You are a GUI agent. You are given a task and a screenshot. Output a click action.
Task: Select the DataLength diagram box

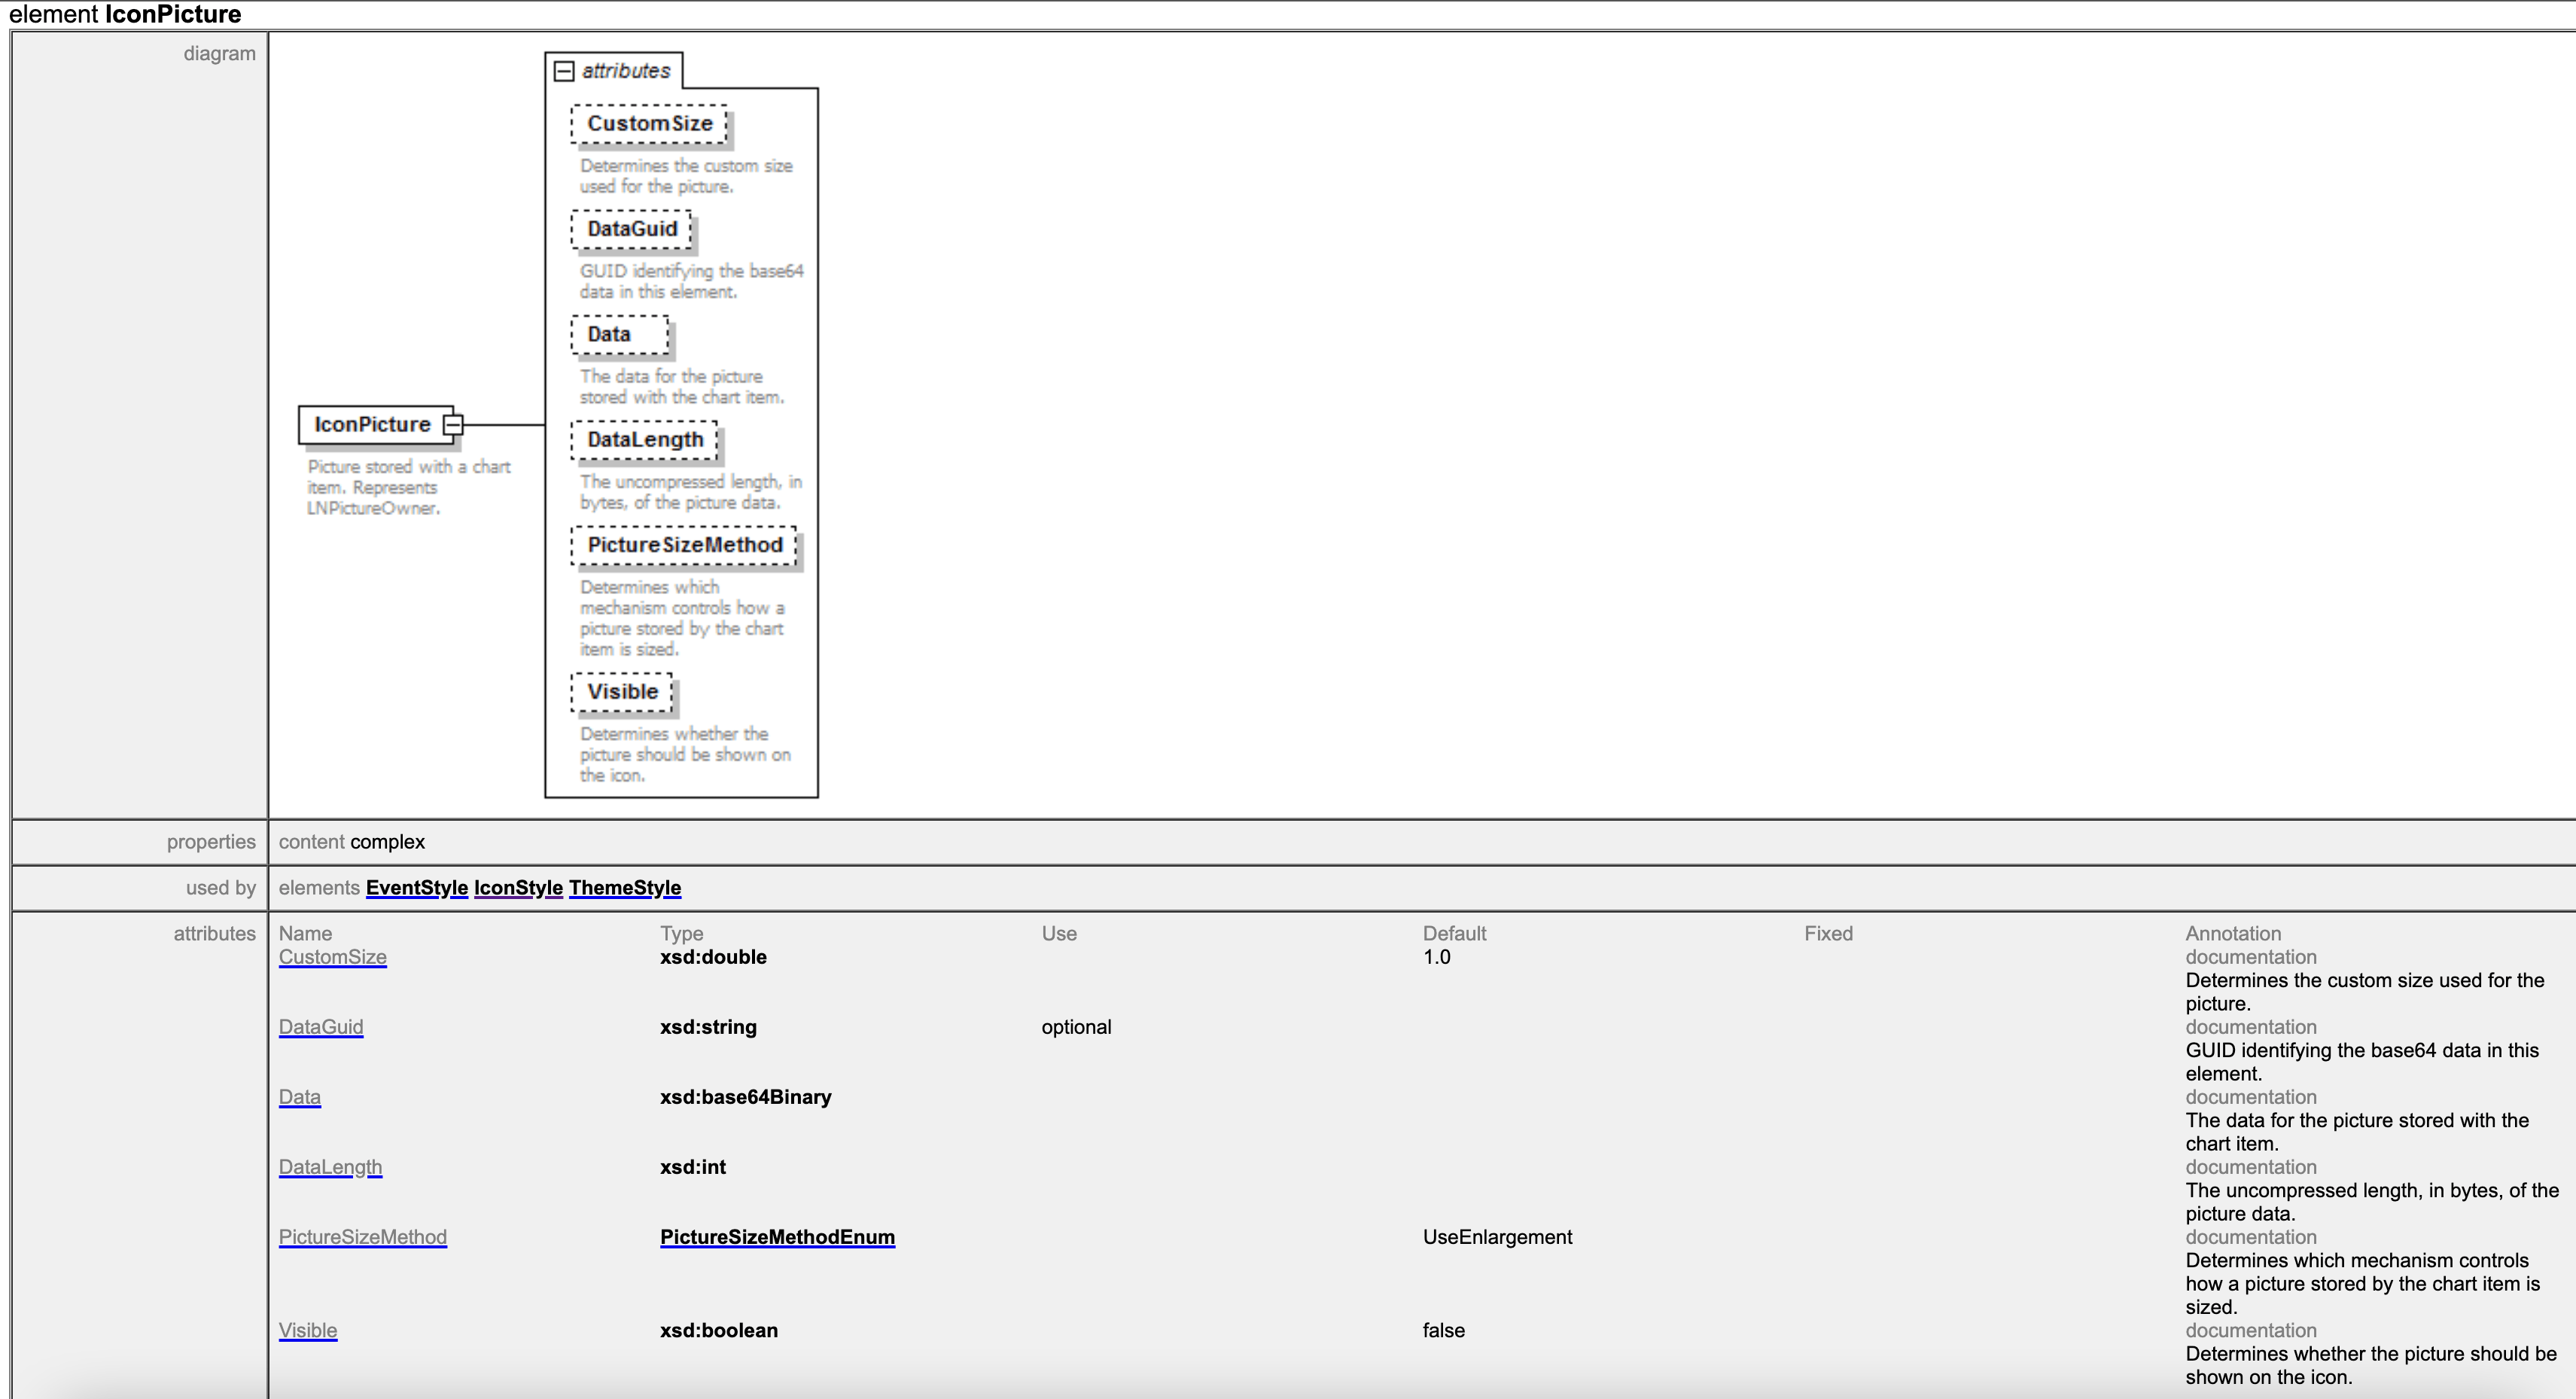point(645,440)
